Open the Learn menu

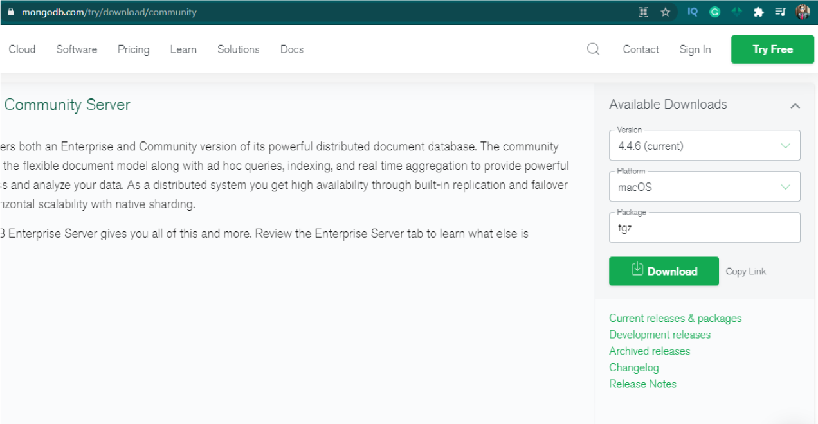tap(183, 49)
